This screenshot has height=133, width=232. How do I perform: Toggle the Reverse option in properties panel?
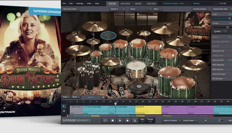(x=222, y=37)
